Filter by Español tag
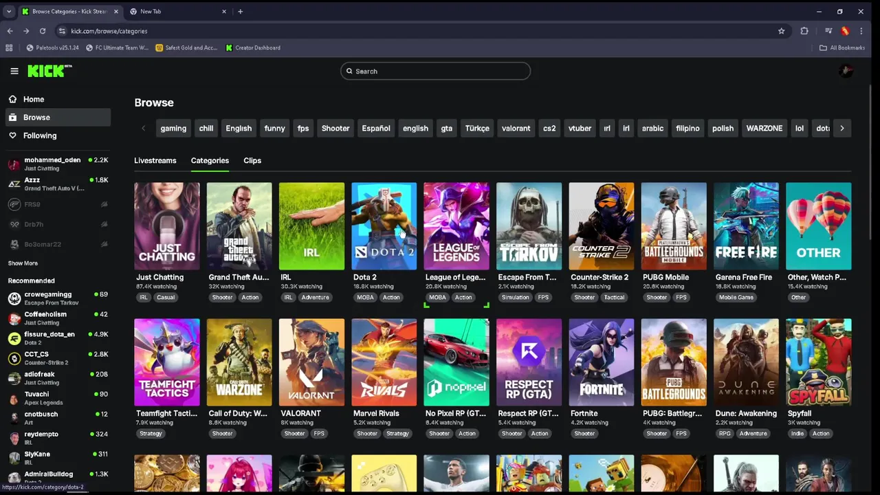Viewport: 880px width, 495px height. 376,128
